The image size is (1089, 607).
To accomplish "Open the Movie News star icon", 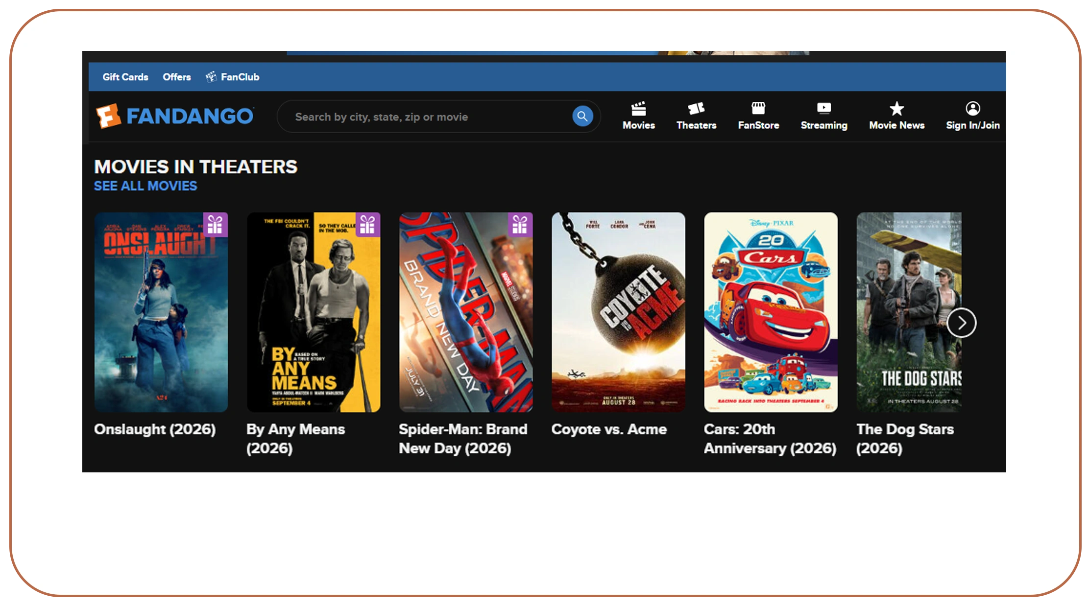I will click(896, 108).
